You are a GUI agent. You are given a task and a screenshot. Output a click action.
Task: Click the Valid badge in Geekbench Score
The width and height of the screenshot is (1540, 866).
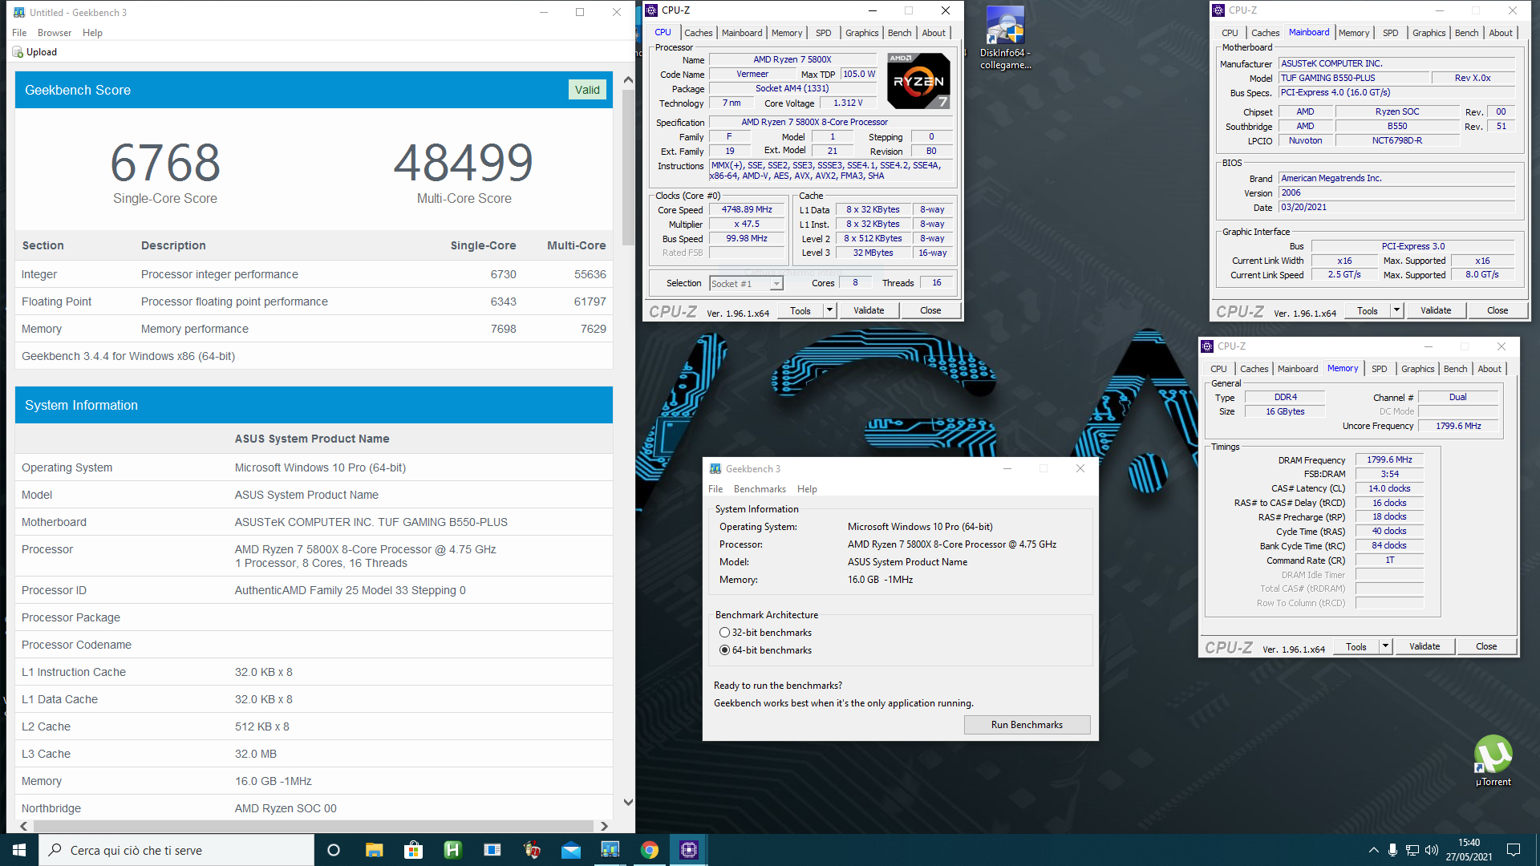tap(587, 90)
